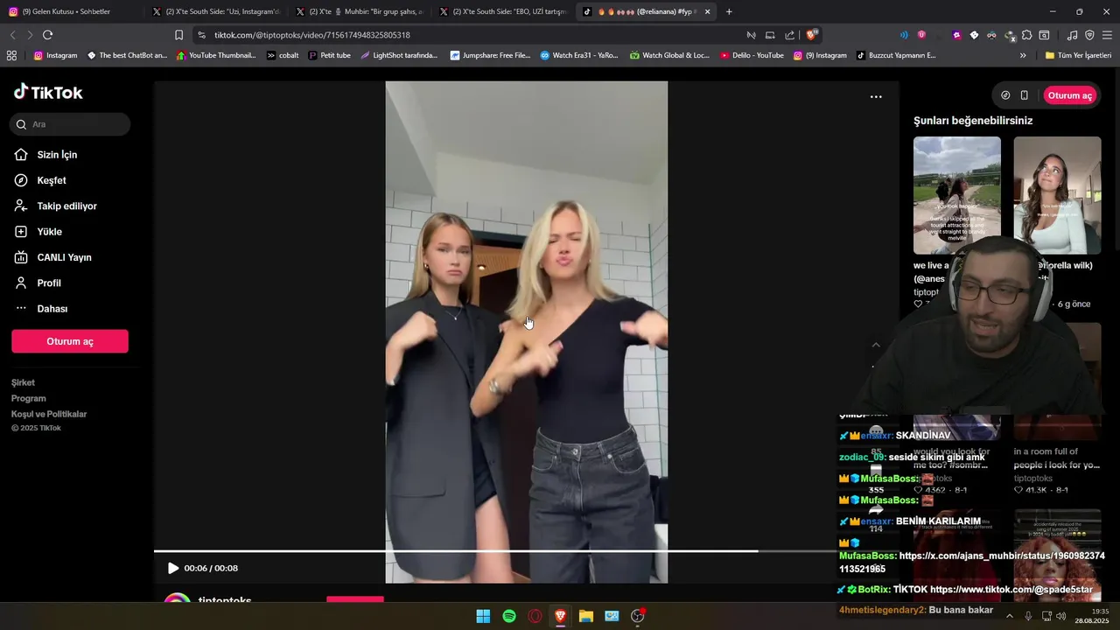The height and width of the screenshot is (630, 1120).
Task: Click the TikTok logo
Action: point(48,93)
